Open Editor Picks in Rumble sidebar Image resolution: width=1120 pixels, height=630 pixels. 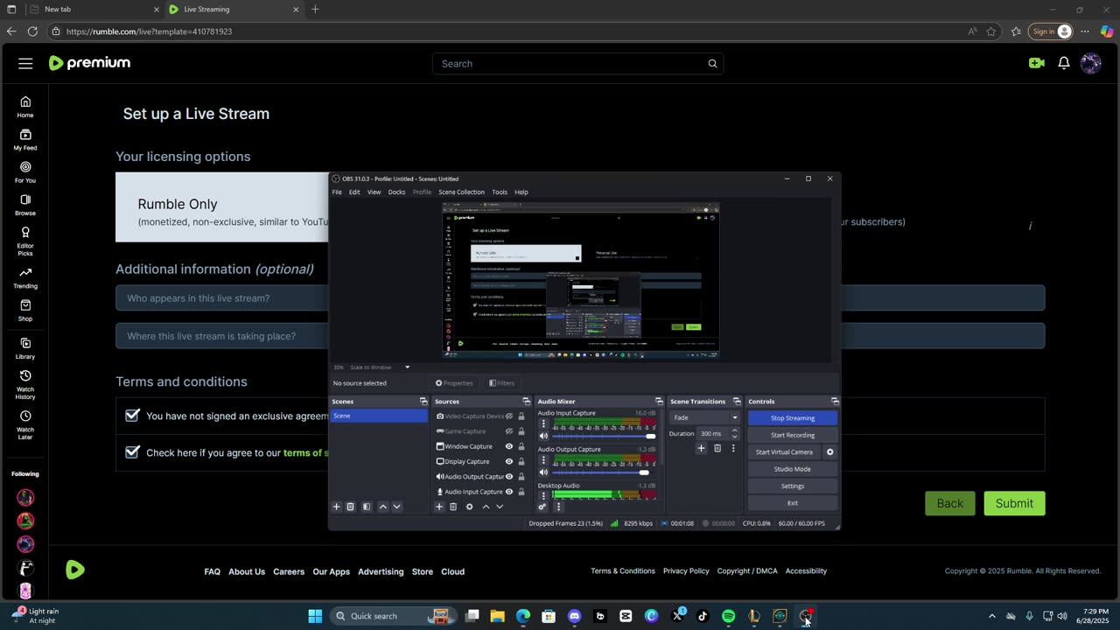25,241
